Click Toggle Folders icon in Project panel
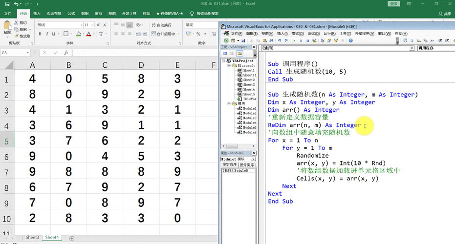The width and height of the screenshot is (455, 244). pos(239,53)
